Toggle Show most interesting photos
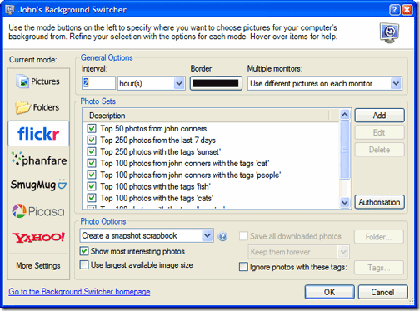Viewport: 420px width, 311px height. 84,251
